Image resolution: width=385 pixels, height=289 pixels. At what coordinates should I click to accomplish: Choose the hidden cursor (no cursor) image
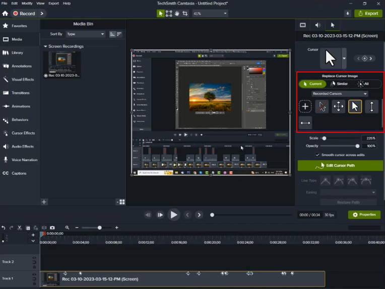322,106
